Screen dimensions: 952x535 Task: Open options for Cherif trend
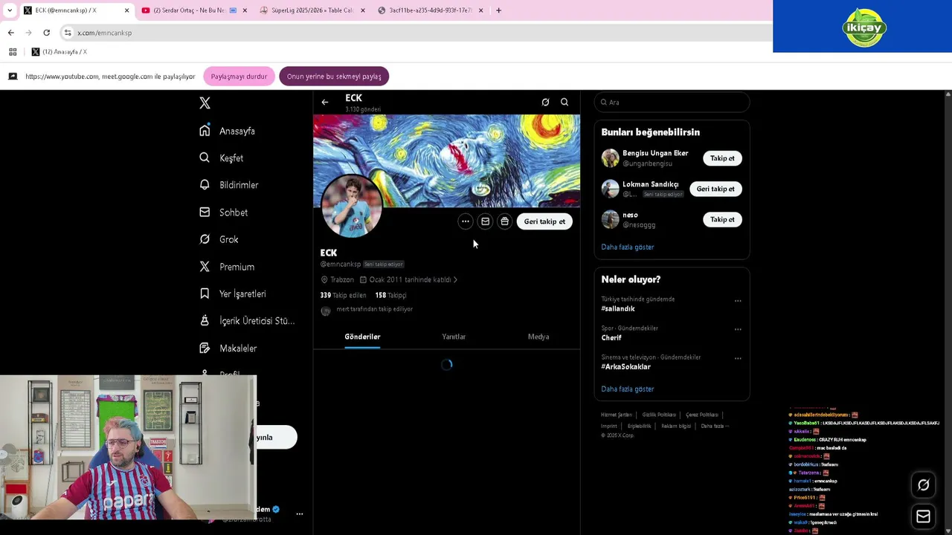pyautogui.click(x=738, y=329)
